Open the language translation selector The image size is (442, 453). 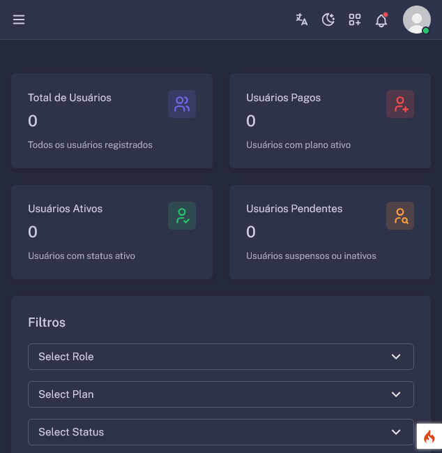tap(302, 20)
